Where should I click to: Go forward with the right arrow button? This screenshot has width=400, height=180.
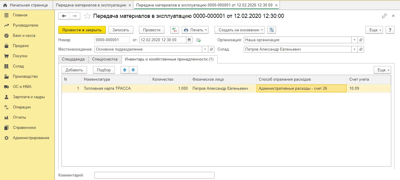[x=75, y=16]
